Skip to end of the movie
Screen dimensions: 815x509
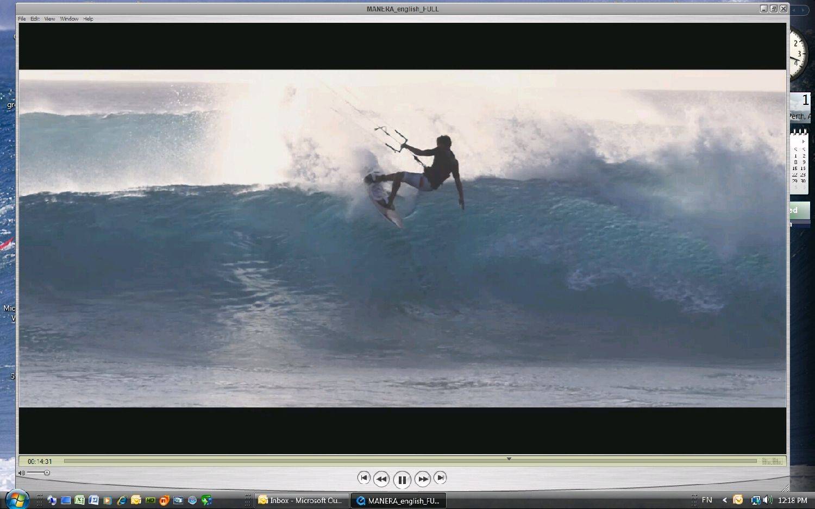point(440,478)
